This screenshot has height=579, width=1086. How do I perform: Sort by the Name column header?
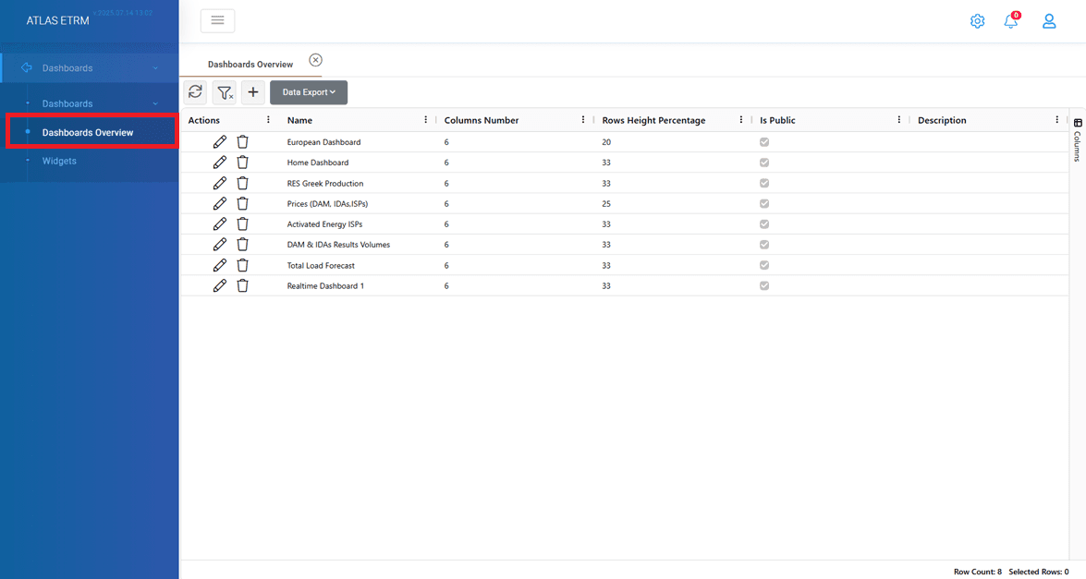point(299,120)
